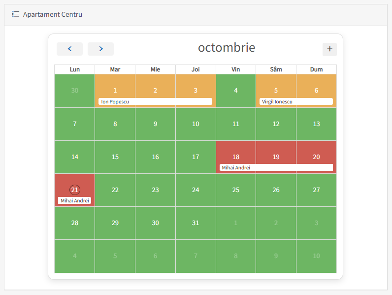Image resolution: width=392 pixels, height=295 pixels.
Task: Click the Vin weekday header
Action: pyautogui.click(x=236, y=69)
